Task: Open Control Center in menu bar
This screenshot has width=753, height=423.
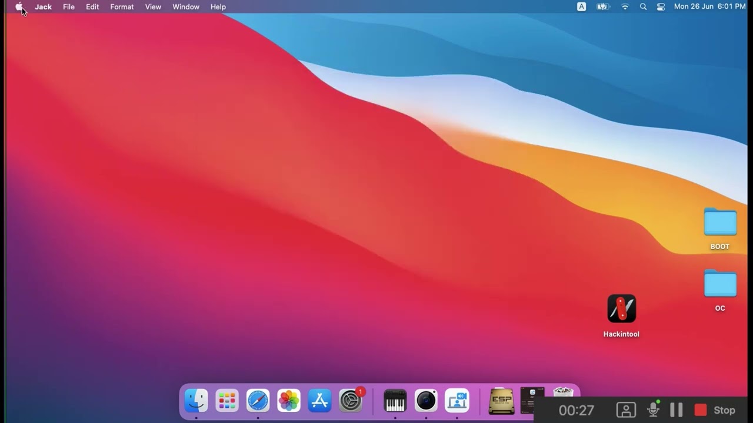Action: 661,6
